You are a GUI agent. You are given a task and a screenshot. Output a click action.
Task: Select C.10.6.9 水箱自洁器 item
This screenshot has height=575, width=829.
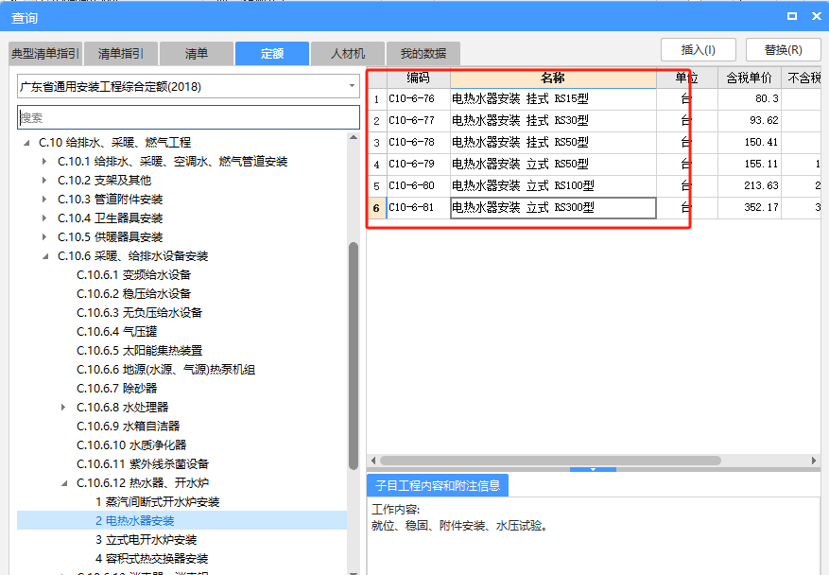129,427
